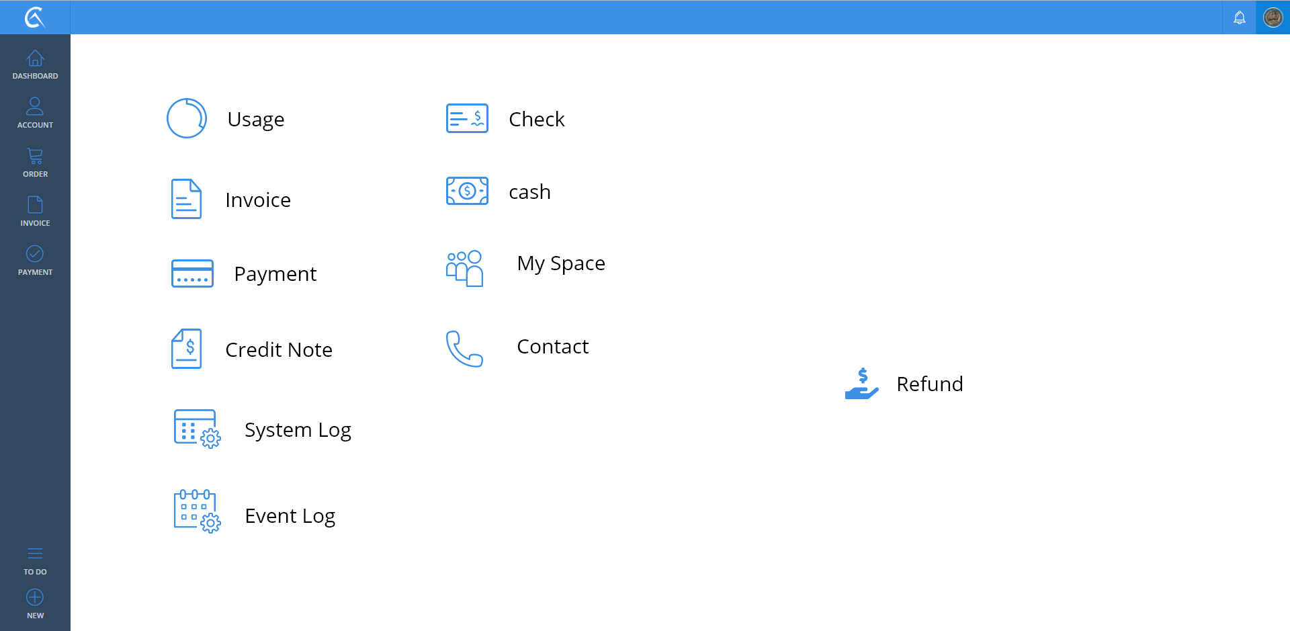Click the Check payment icon
The height and width of the screenshot is (631, 1290).
click(x=467, y=118)
